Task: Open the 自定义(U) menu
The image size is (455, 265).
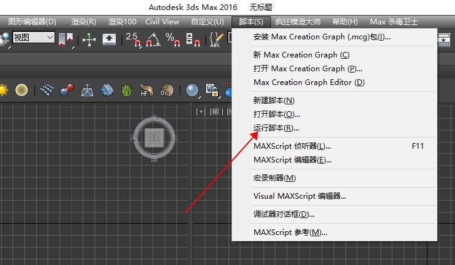Action: point(208,22)
